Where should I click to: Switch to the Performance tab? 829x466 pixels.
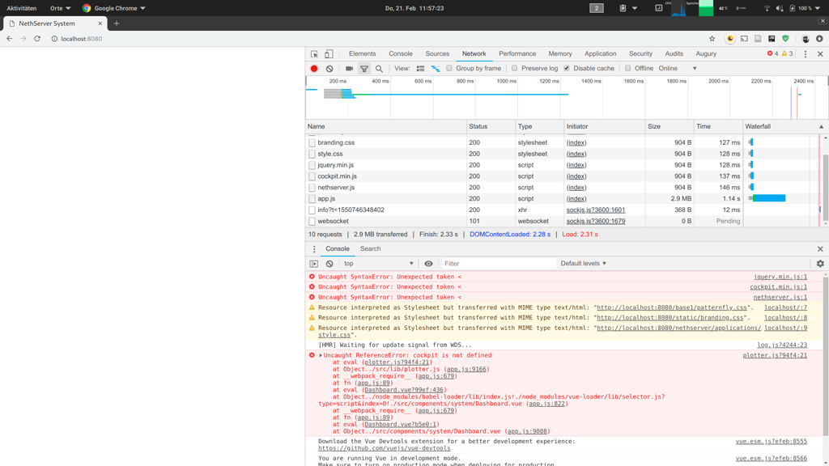517,53
